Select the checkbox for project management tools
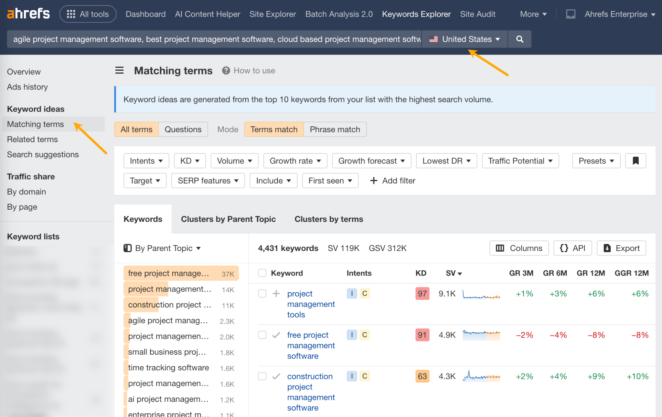Image resolution: width=662 pixels, height=417 pixels. point(262,294)
